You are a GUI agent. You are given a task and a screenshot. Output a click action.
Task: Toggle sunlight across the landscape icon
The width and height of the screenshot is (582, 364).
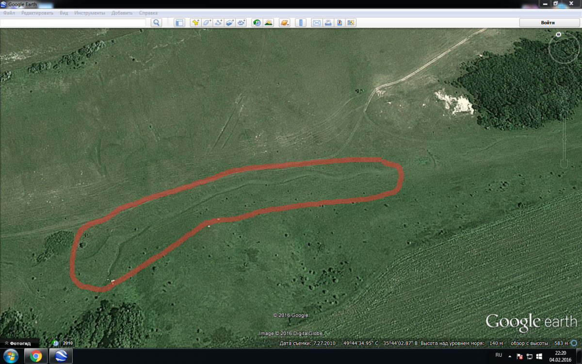point(268,22)
